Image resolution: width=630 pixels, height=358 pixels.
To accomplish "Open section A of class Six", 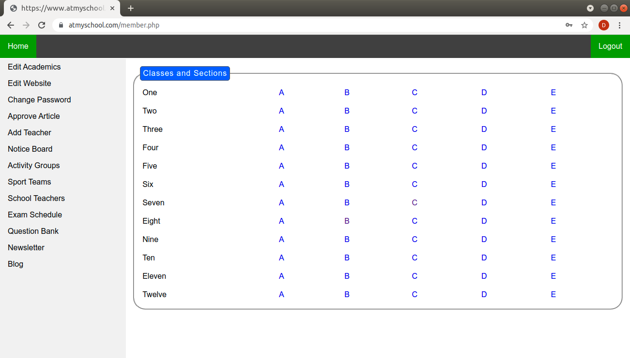I will [281, 185].
